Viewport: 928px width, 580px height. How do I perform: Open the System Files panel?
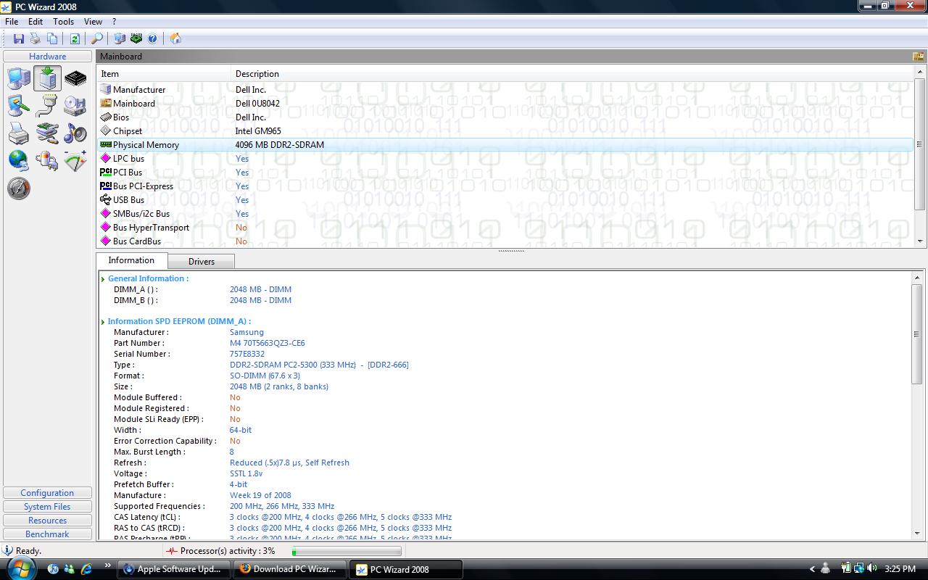tap(47, 507)
